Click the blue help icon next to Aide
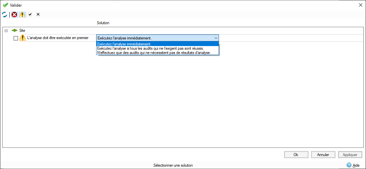This screenshot has width=366, height=169. click(x=349, y=165)
